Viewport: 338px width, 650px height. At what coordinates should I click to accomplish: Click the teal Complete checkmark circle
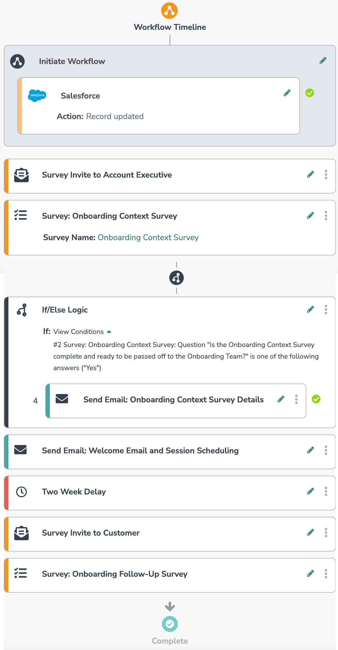170,624
